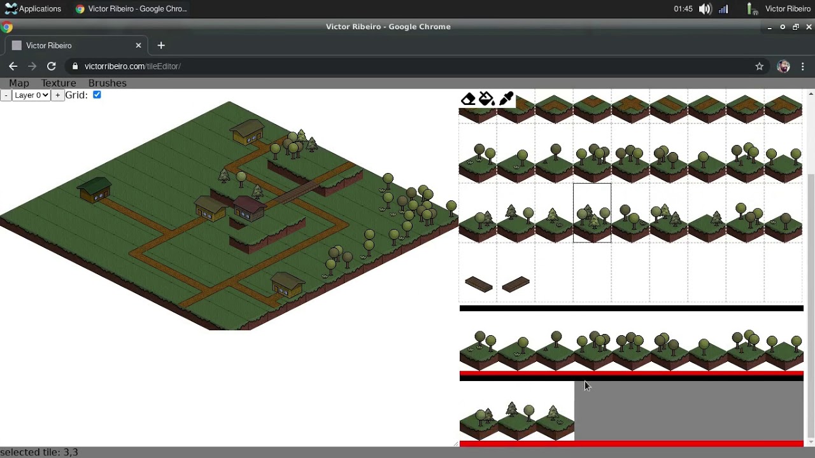Pick the wooden plank tile sloping down-right
Screen dimensions: 815x458
(x=479, y=284)
